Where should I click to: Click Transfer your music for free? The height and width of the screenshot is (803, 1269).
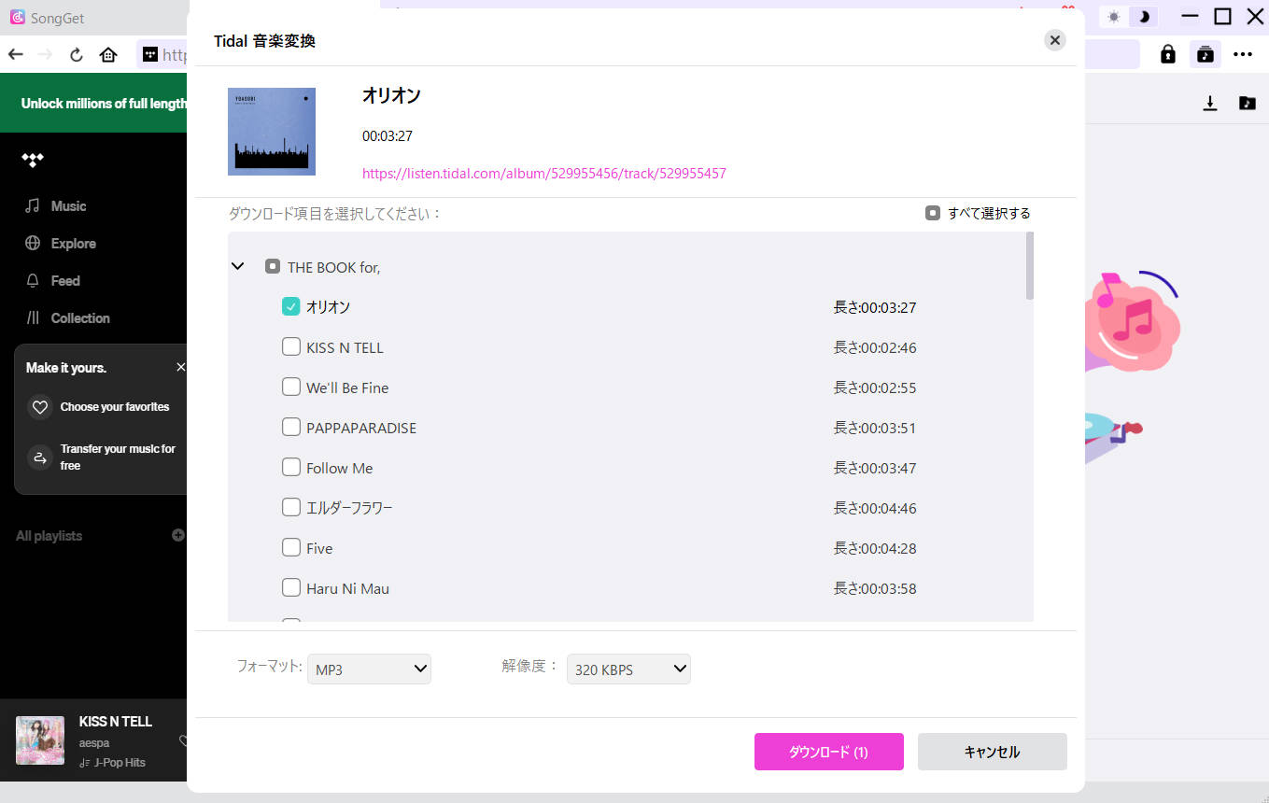click(x=103, y=458)
